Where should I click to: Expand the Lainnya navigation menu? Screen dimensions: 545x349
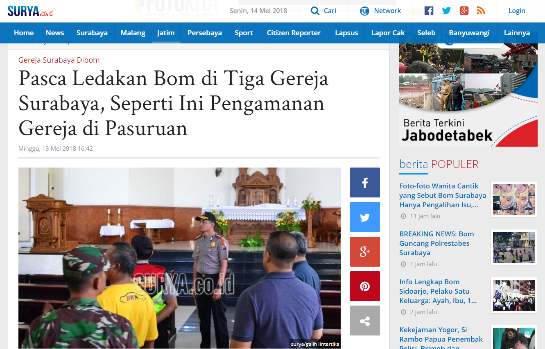tap(517, 33)
